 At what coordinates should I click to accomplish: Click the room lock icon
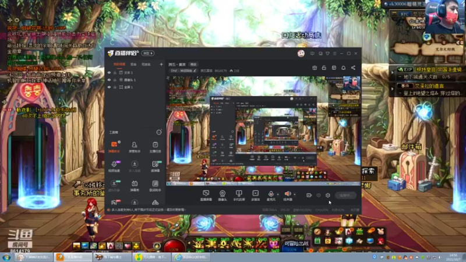click(324, 68)
